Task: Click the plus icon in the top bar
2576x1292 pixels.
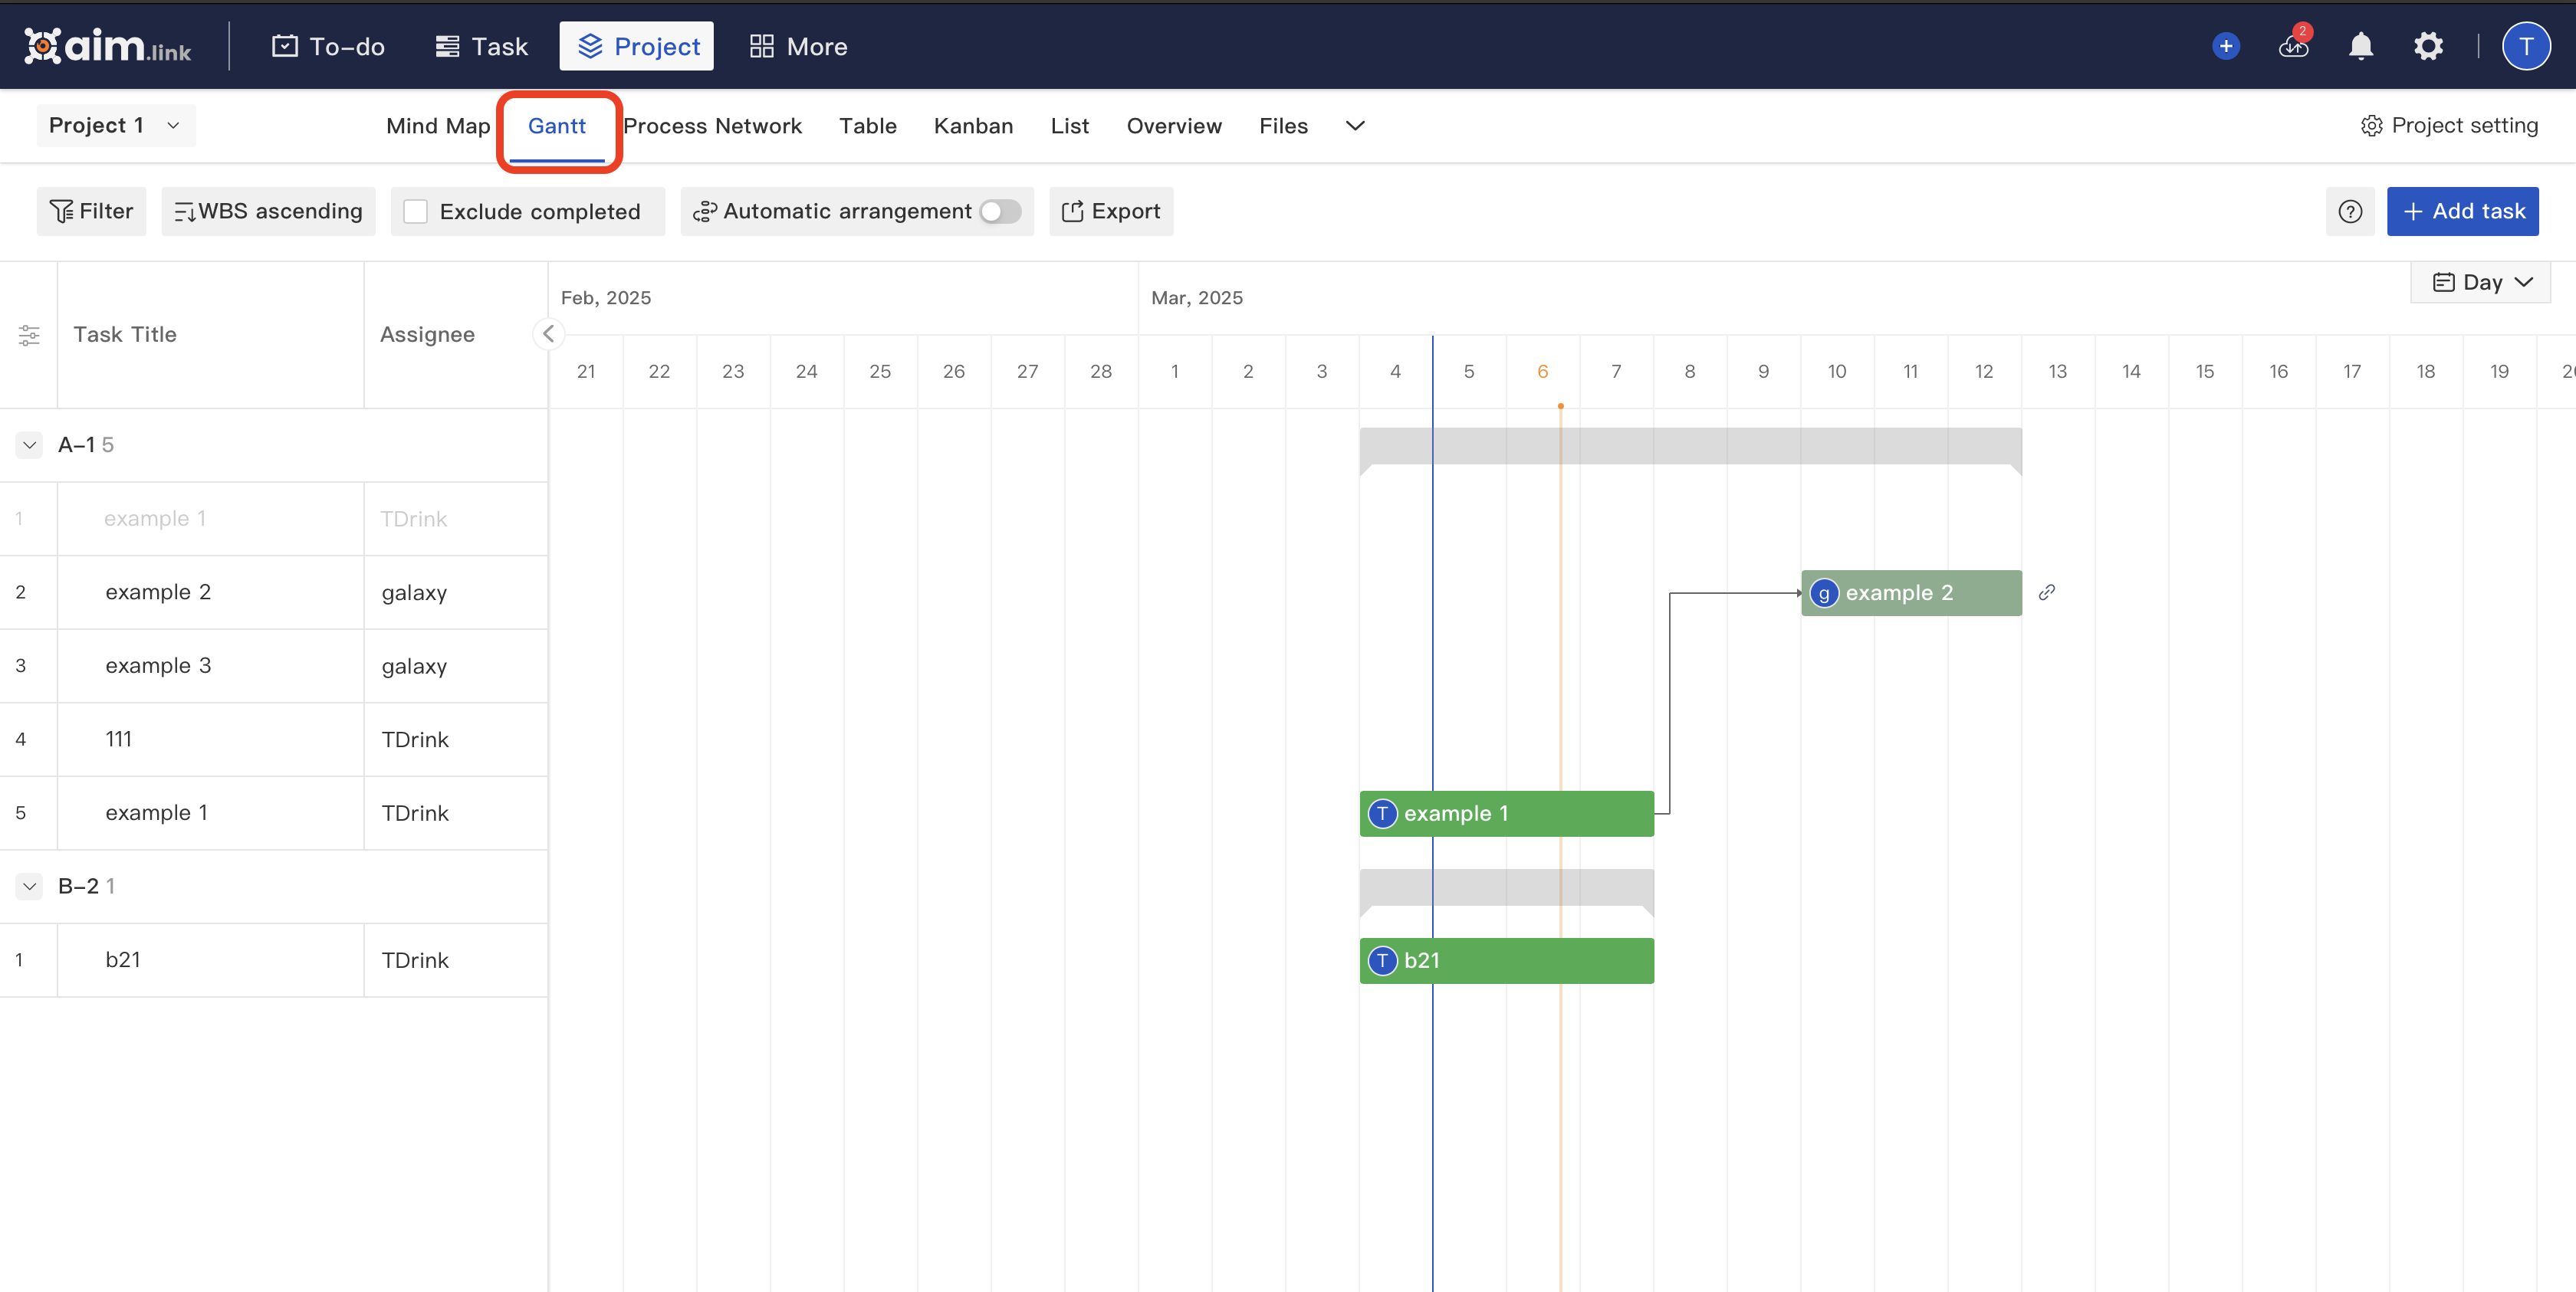Action: 2225,46
